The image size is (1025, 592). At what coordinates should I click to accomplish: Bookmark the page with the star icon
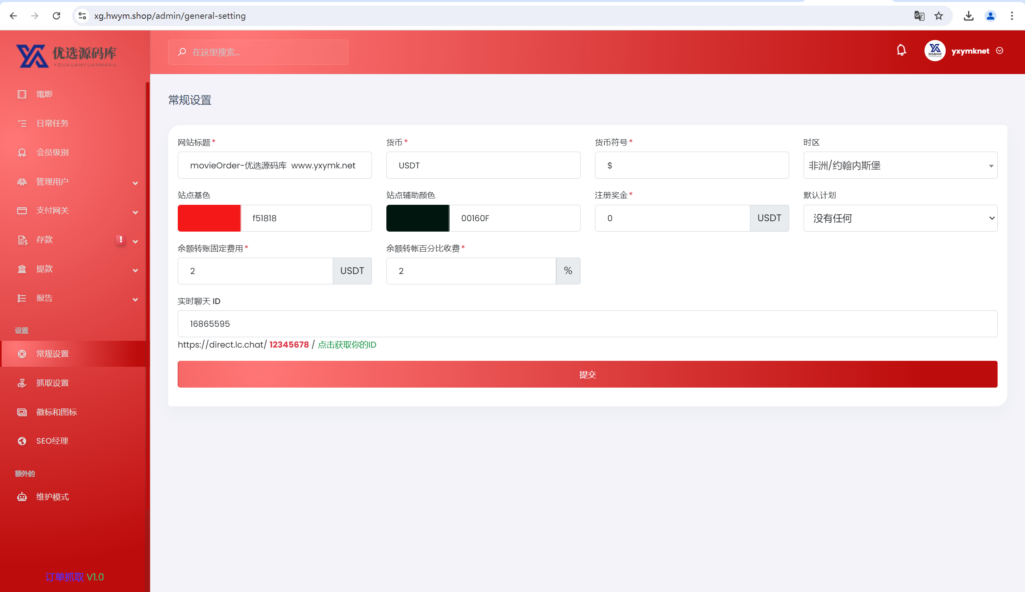point(939,16)
